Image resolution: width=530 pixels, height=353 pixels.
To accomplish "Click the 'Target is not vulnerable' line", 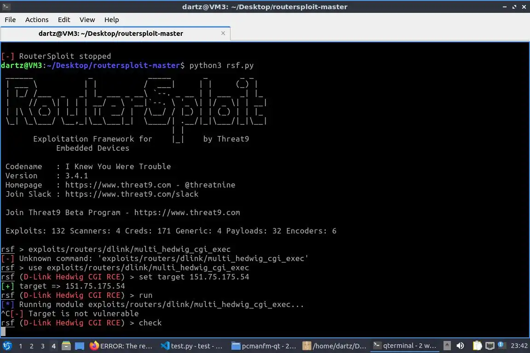I will coord(83,314).
